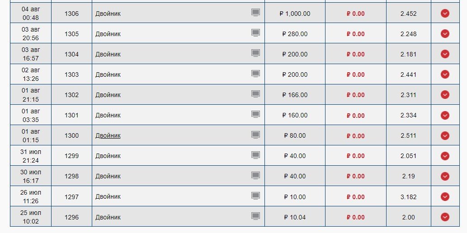Click the monitor icon in row 1300
467x233 pixels.
pos(255,135)
